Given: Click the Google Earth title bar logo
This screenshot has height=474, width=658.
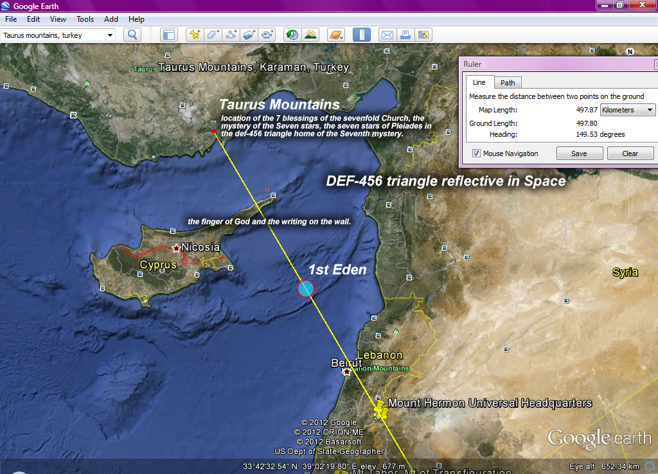Looking at the screenshot, I should pos(5,6).
